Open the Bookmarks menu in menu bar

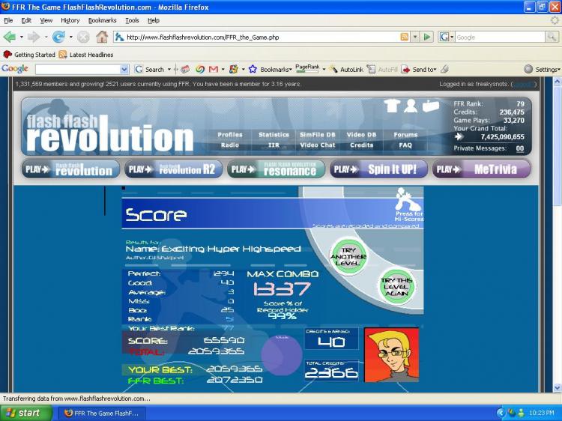[102, 20]
